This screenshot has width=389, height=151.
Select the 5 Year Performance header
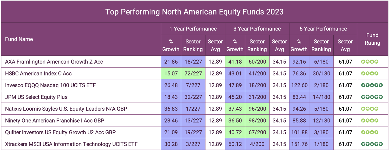[x=323, y=29]
